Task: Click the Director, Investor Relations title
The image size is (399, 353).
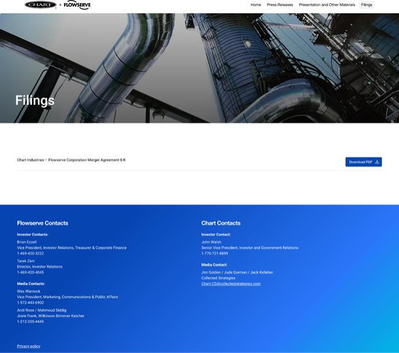Action: 40,267
